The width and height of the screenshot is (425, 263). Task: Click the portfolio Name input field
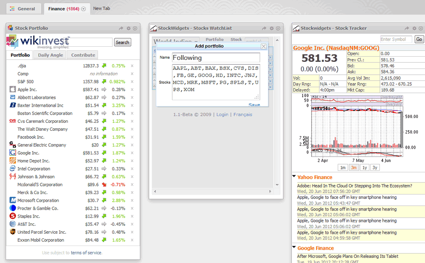click(216, 58)
